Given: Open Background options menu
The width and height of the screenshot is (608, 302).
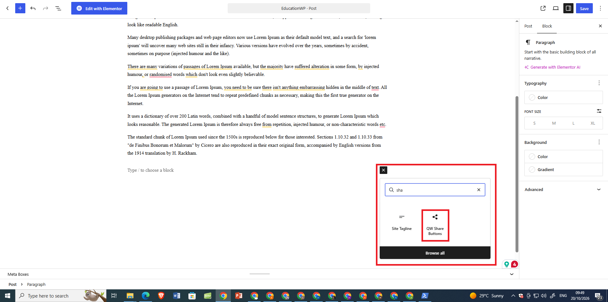Looking at the screenshot, I should pos(599,142).
